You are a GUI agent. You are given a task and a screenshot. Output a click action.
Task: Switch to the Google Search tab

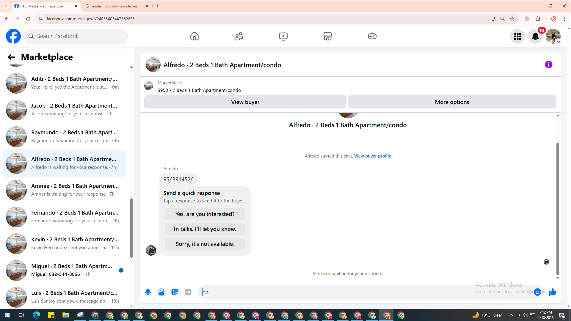coord(116,6)
